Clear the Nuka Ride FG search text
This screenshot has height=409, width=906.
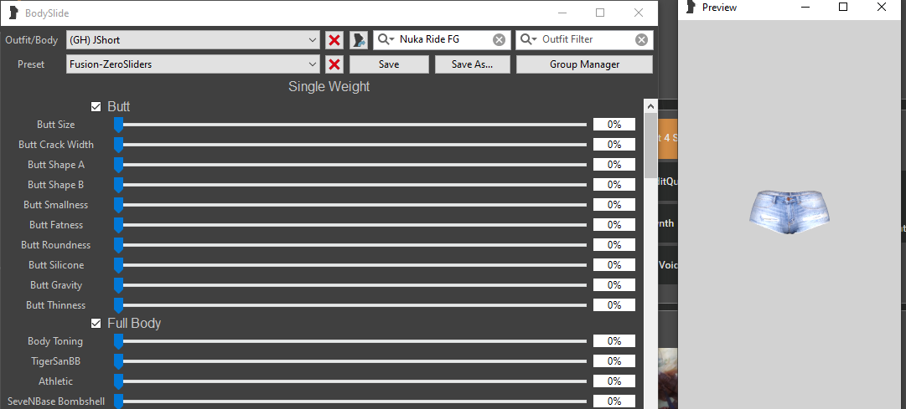499,40
